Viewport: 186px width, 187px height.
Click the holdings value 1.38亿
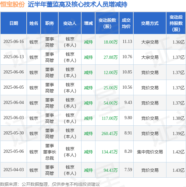click(x=179, y=119)
